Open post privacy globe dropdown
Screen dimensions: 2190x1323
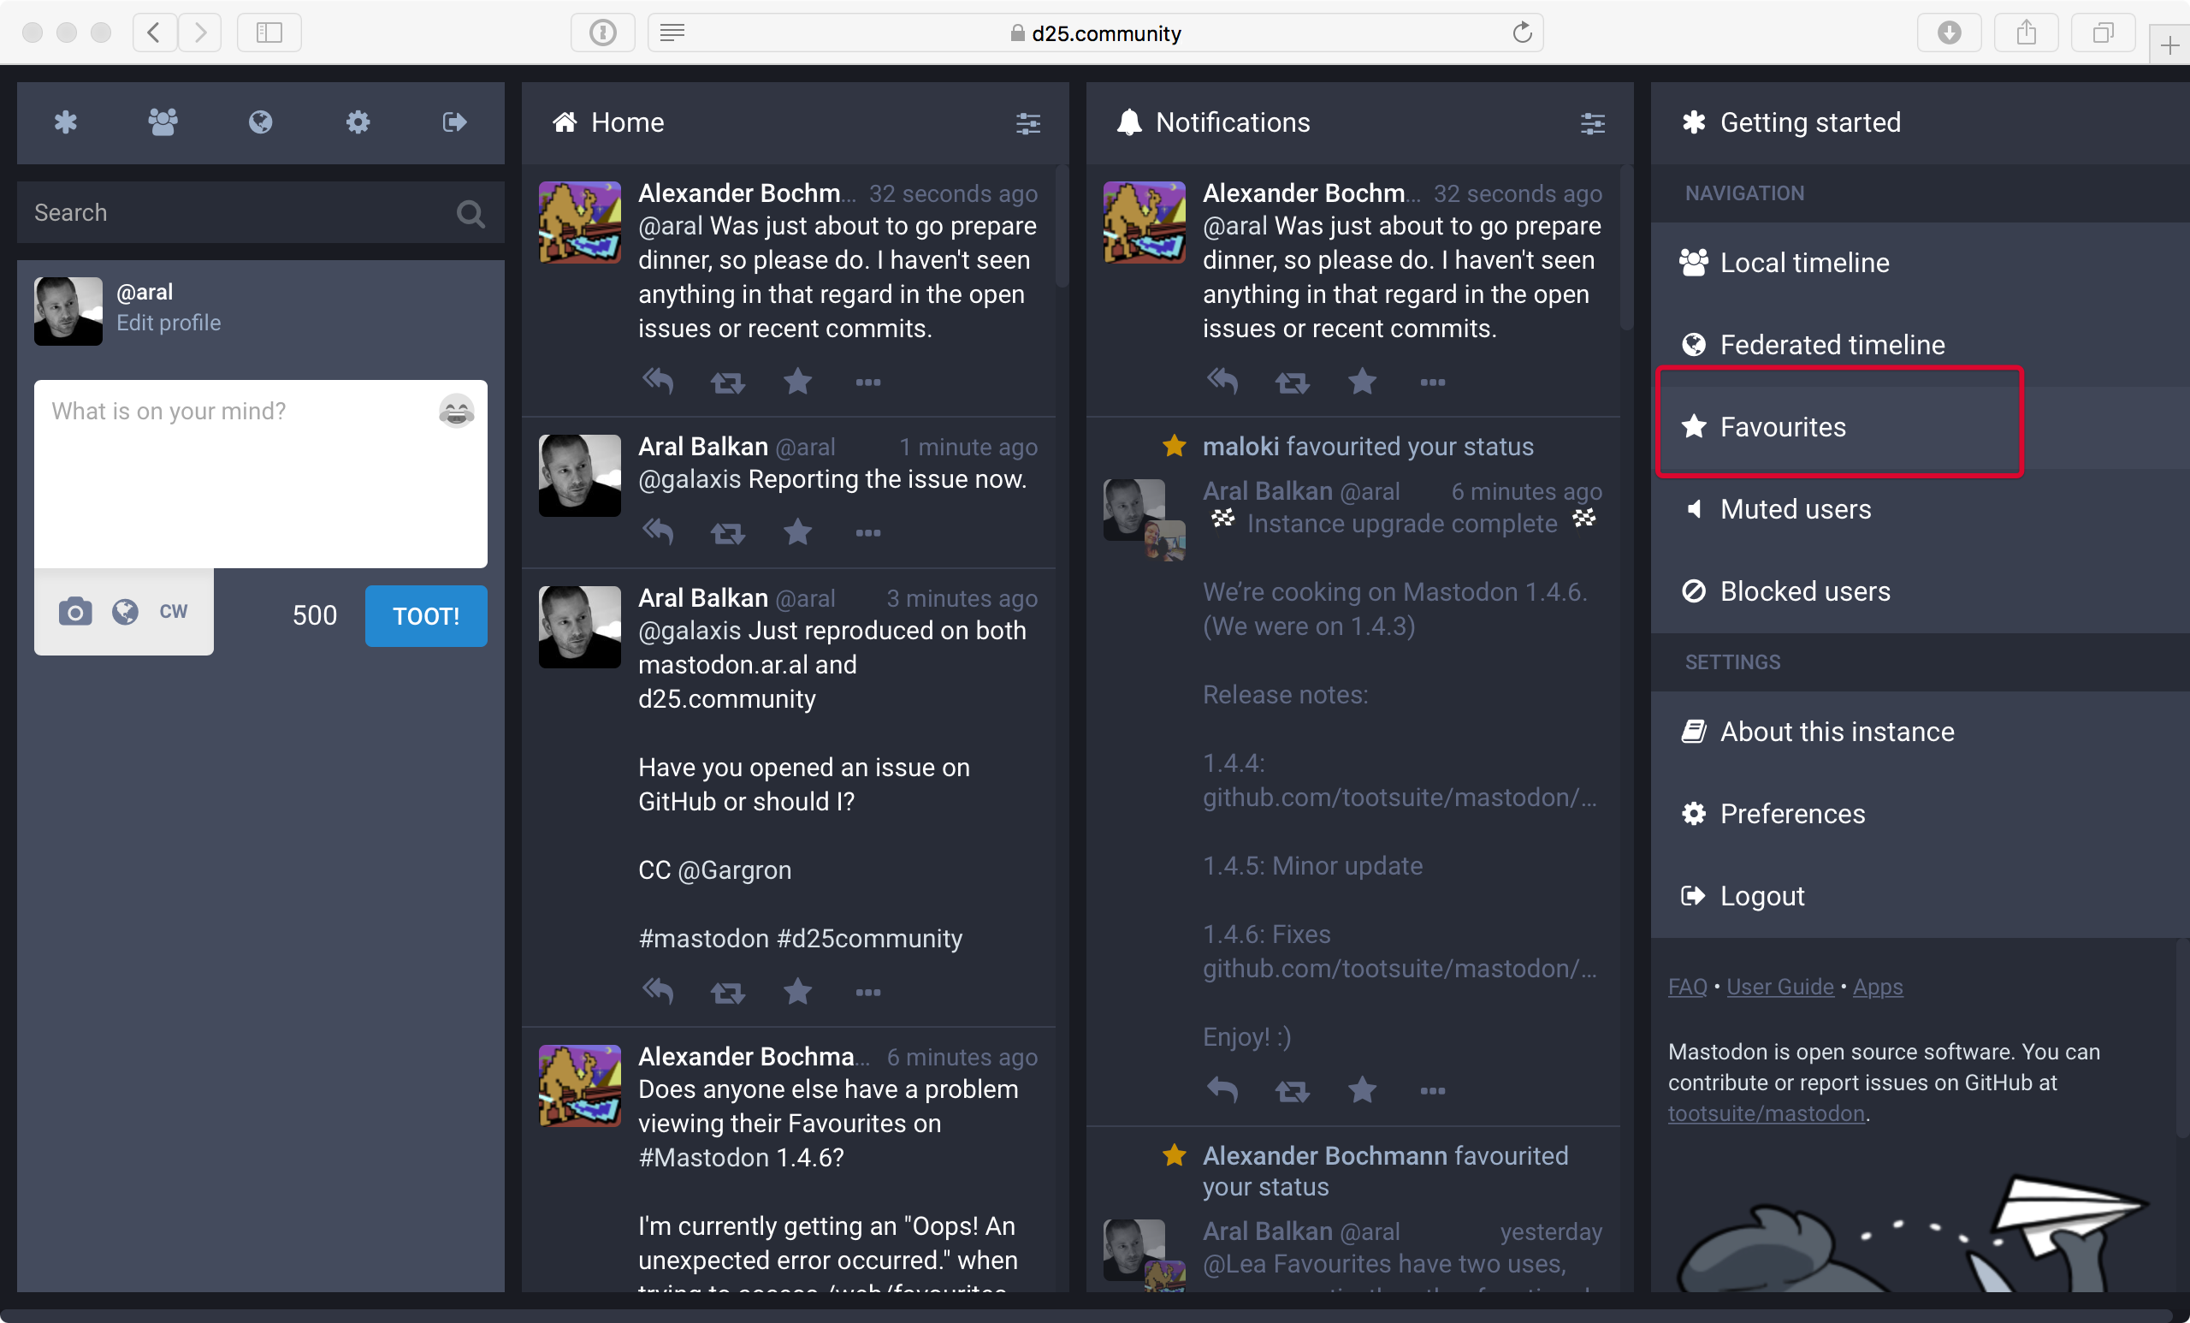click(x=125, y=612)
